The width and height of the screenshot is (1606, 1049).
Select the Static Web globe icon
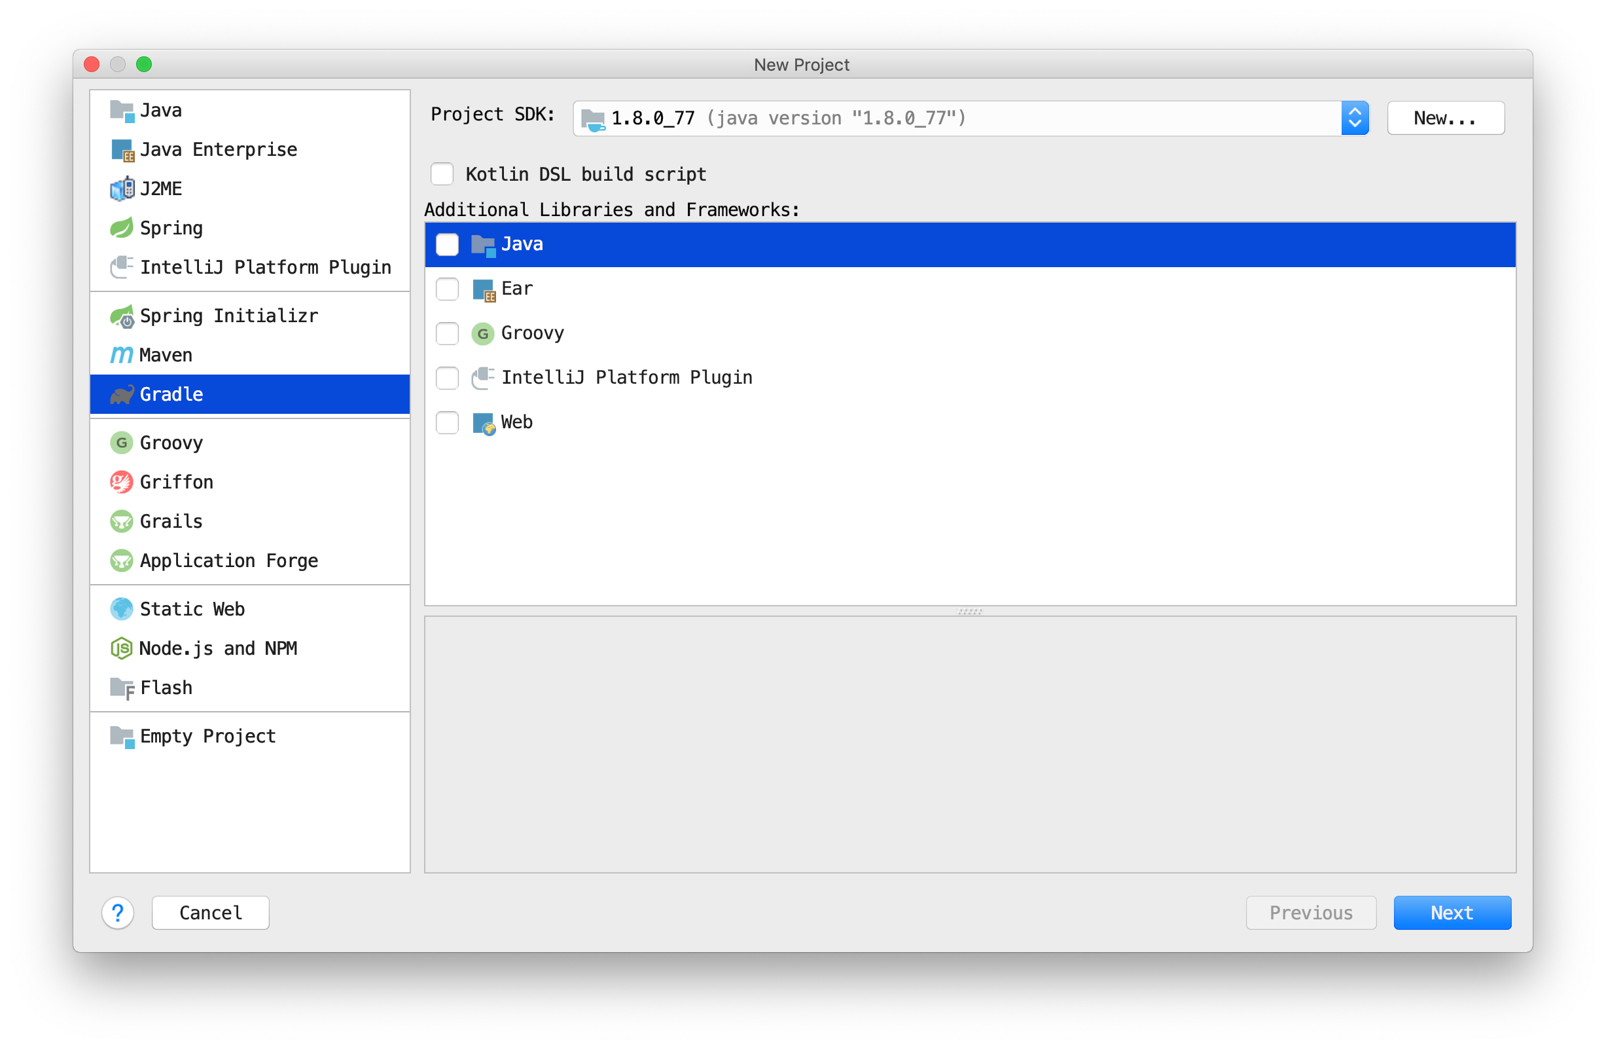(122, 610)
